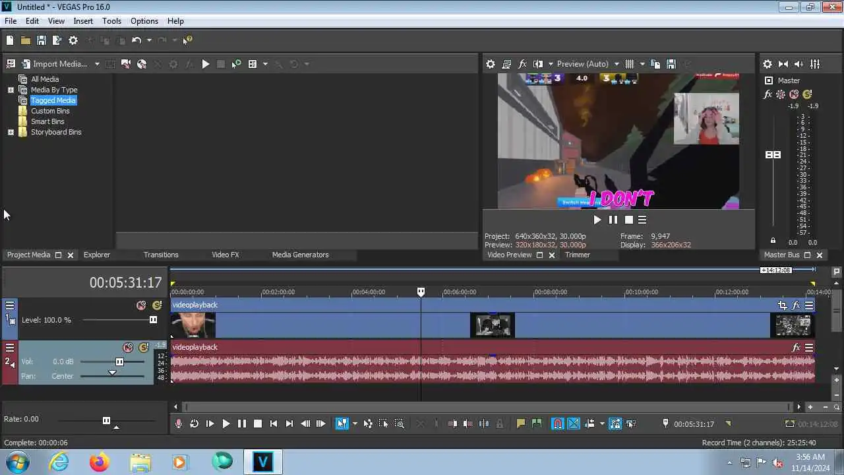Viewport: 844px width, 475px height.
Task: Toggle Split Screen View in preview
Action: (538, 64)
